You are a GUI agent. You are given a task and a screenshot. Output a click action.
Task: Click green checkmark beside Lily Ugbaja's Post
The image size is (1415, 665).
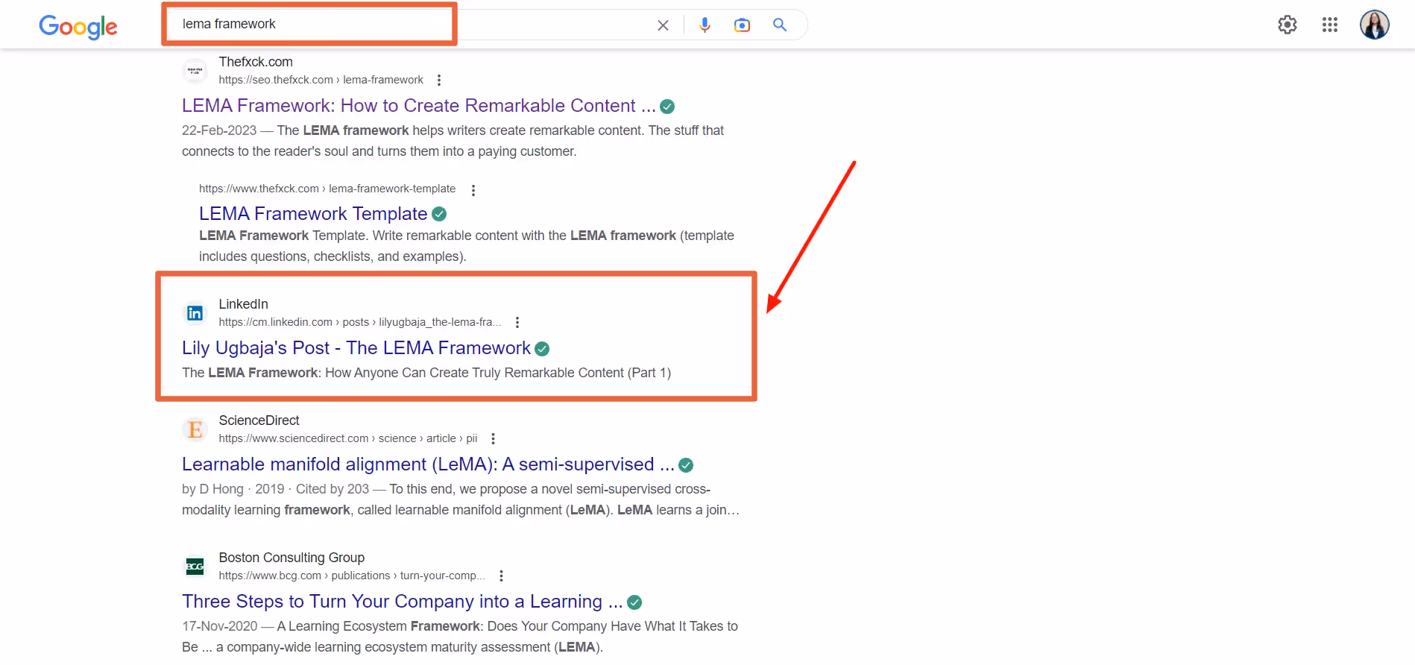click(x=542, y=349)
